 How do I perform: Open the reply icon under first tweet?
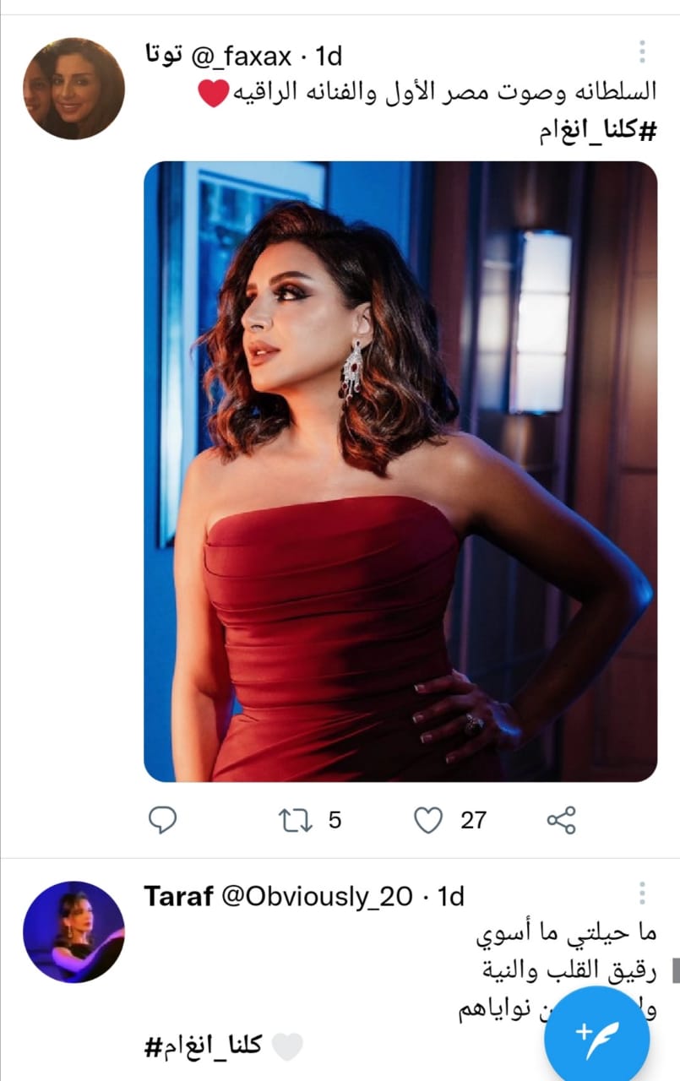click(x=161, y=820)
